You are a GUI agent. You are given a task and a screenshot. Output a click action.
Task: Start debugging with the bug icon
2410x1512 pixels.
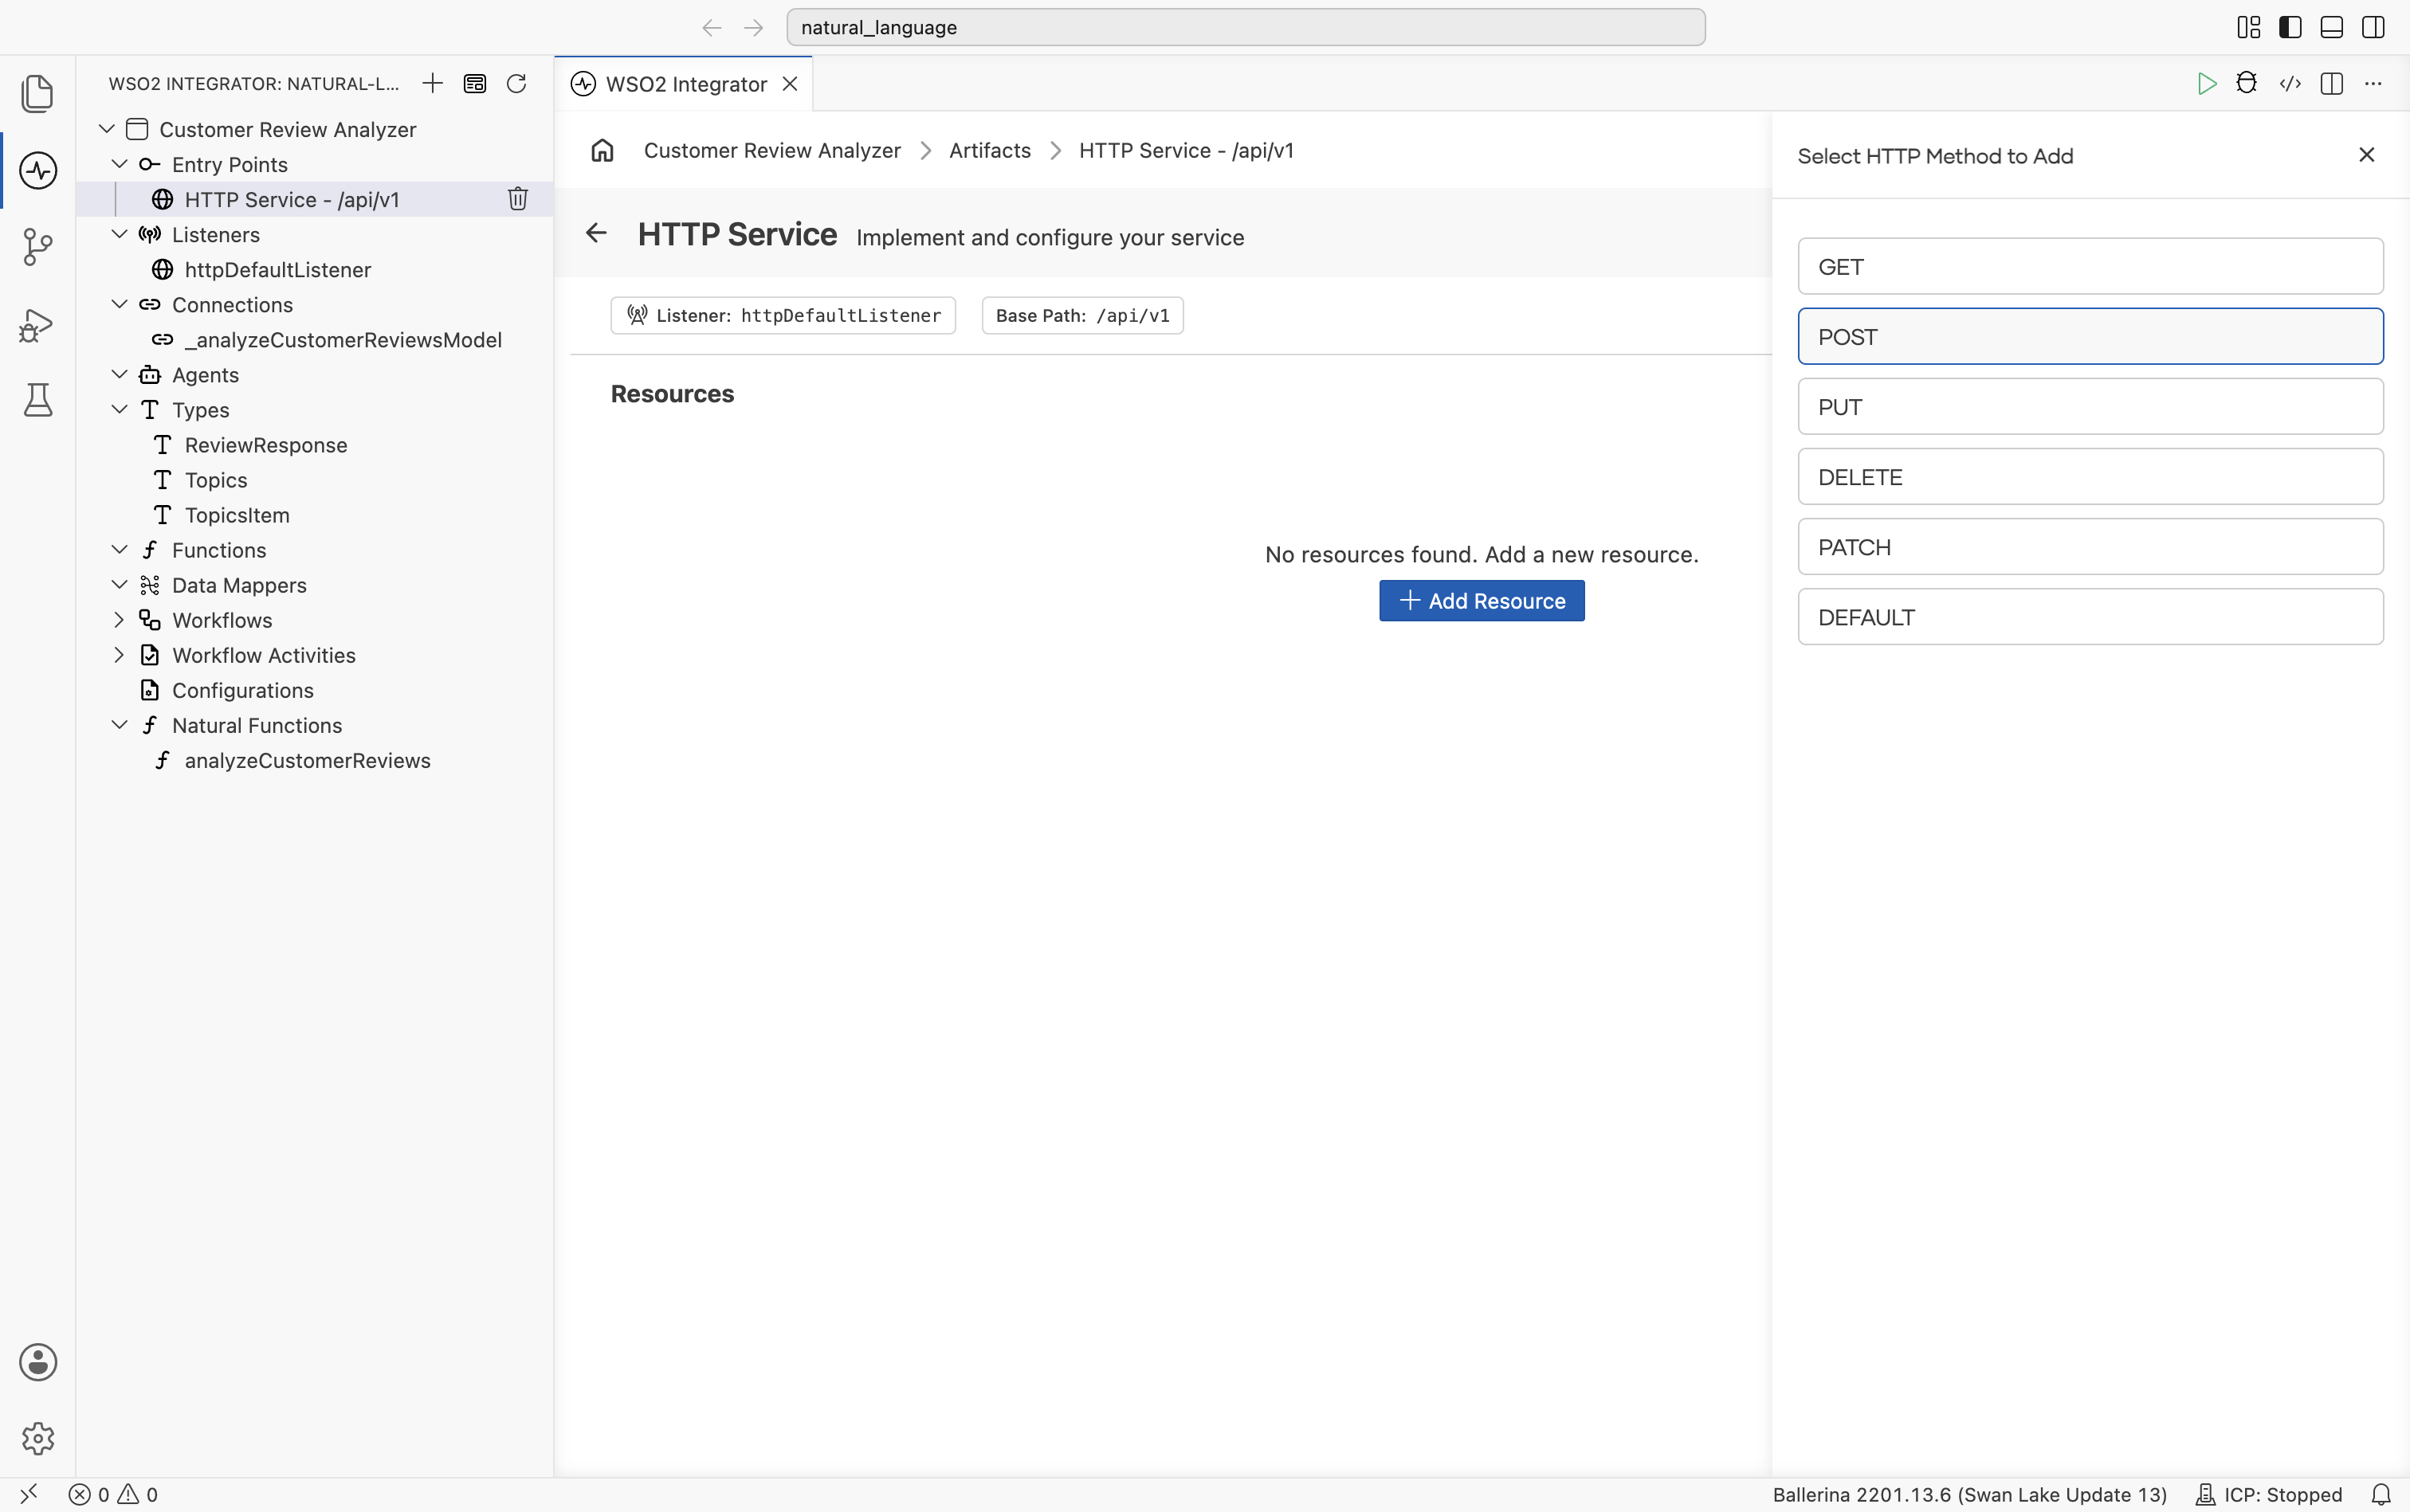click(2247, 83)
